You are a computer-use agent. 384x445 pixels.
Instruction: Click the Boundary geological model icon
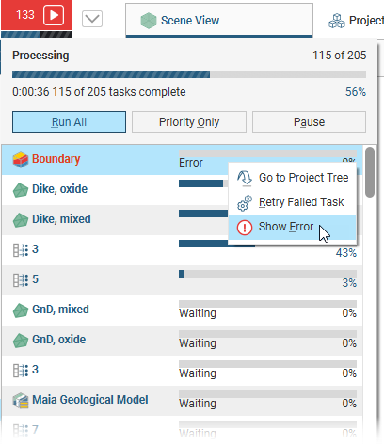coord(21,160)
